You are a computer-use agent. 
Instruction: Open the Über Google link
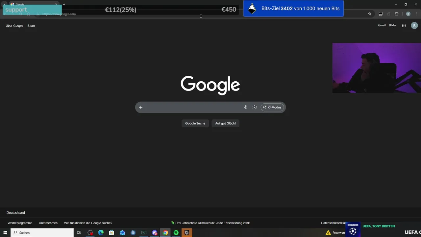coord(14,26)
